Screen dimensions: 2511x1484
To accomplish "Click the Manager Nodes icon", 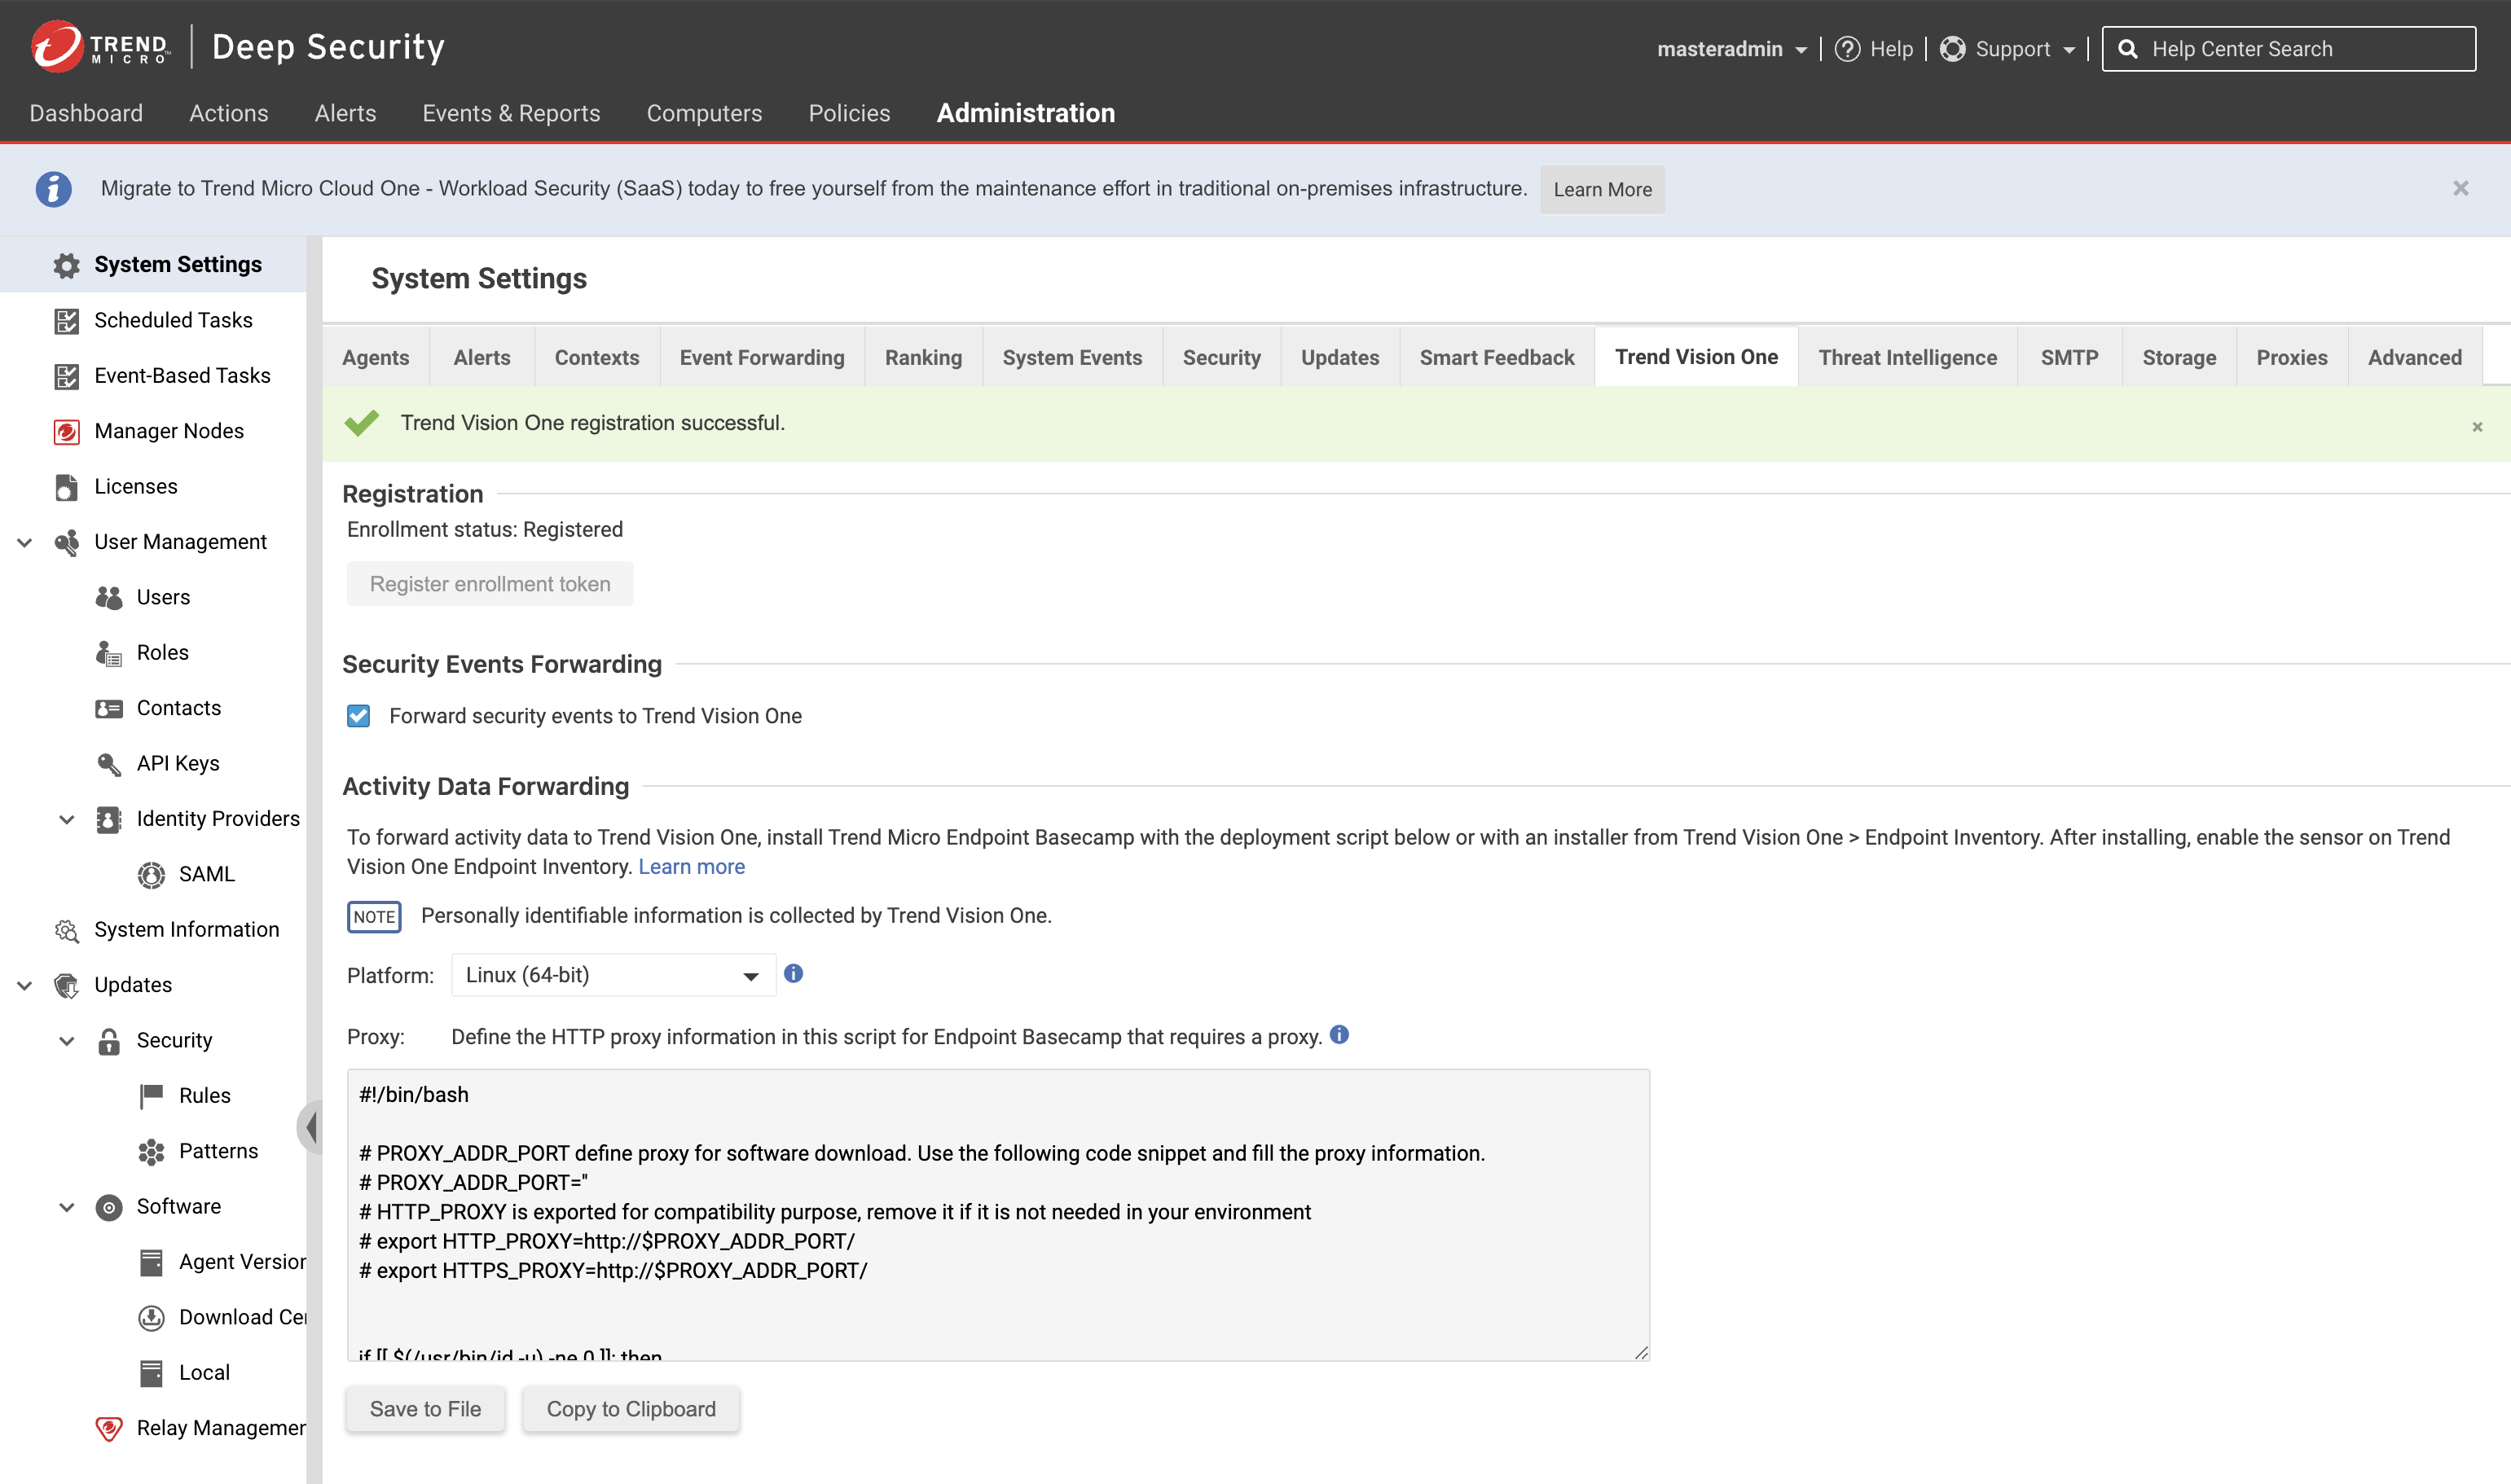I will pos(66,431).
